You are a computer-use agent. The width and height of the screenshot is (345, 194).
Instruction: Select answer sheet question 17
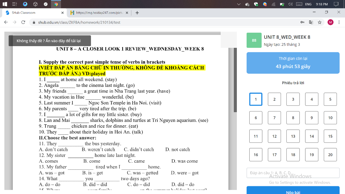274,155
